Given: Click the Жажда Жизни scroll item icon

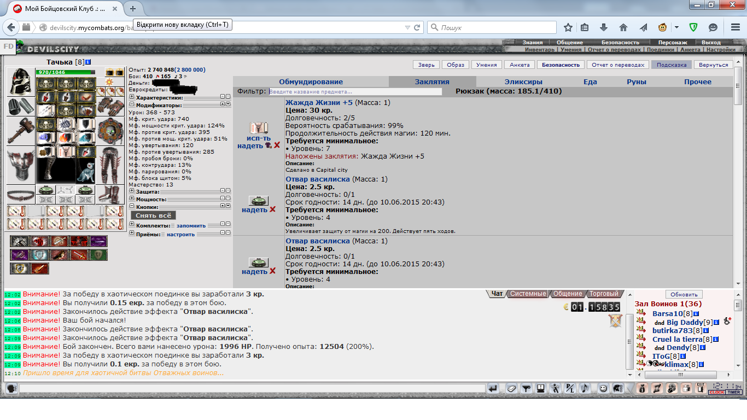Looking at the screenshot, I should point(258,128).
